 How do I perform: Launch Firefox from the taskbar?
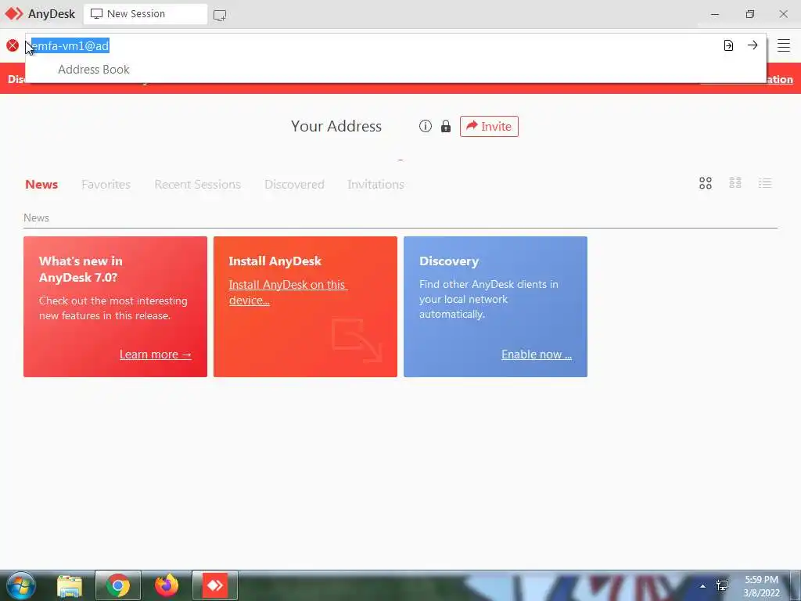(x=167, y=585)
